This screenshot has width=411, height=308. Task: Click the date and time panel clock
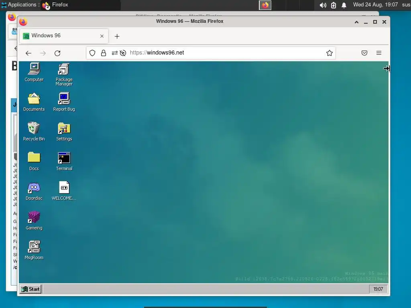tap(375, 5)
